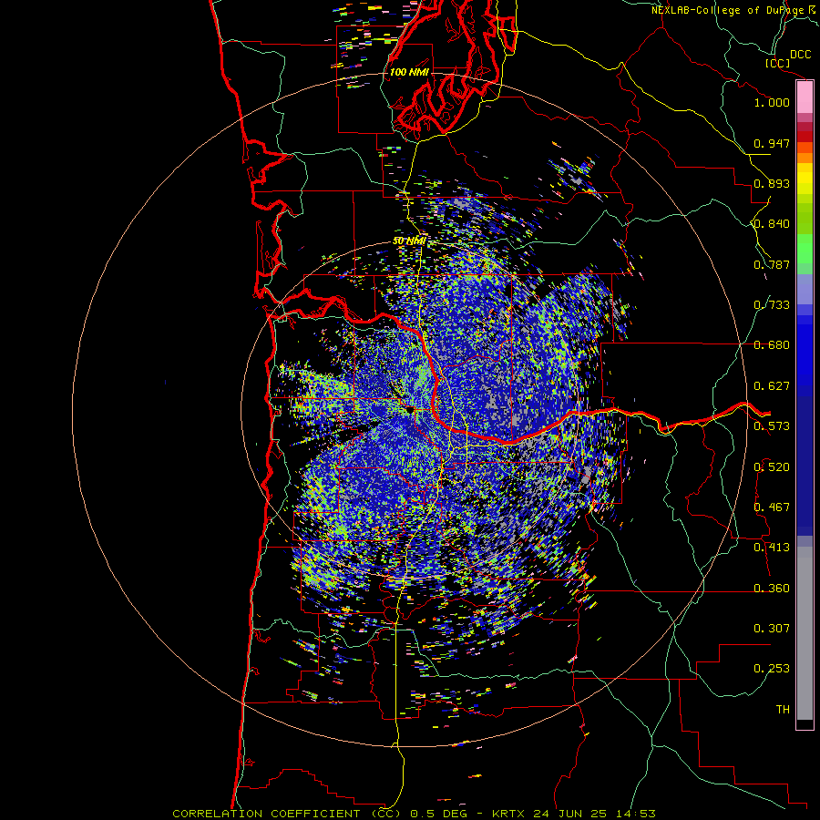Select the 0.627 legend value
The image size is (820, 820).
pyautogui.click(x=772, y=386)
